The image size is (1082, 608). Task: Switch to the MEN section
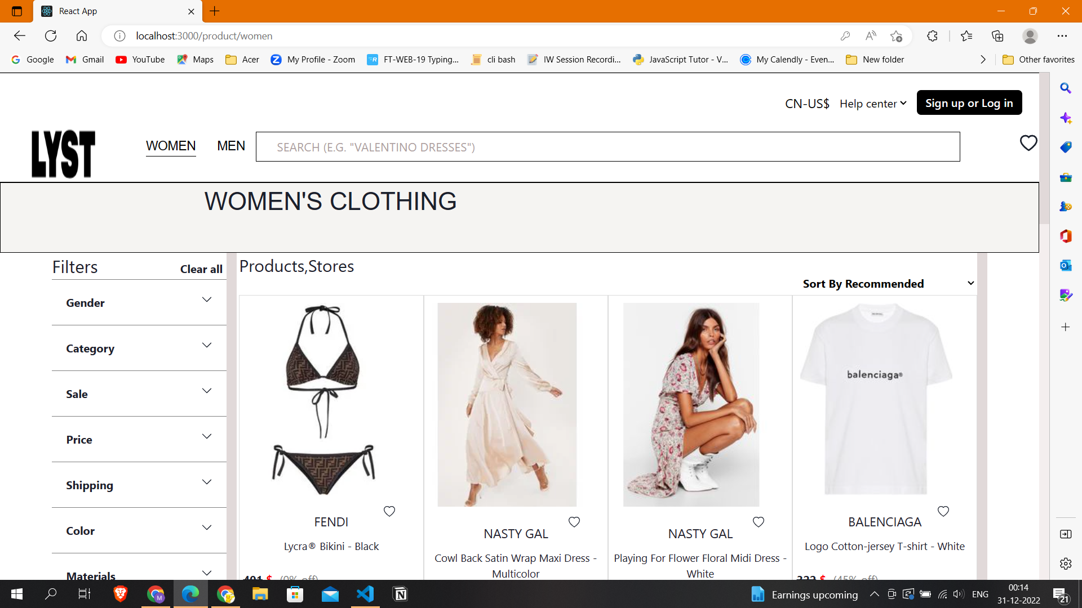pos(231,146)
